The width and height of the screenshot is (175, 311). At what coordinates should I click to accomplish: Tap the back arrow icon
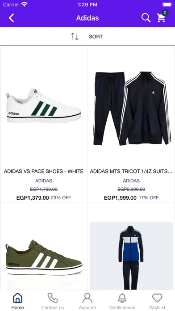coord(11,18)
